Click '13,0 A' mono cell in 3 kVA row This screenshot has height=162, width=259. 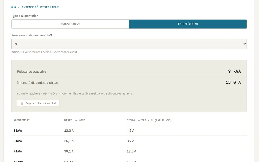point(69,130)
